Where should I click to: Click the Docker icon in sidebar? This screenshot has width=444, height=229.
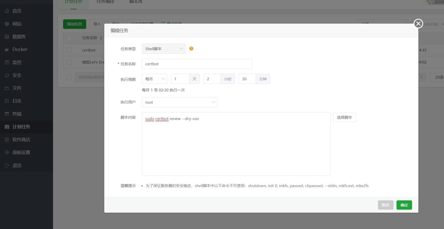(x=7, y=49)
